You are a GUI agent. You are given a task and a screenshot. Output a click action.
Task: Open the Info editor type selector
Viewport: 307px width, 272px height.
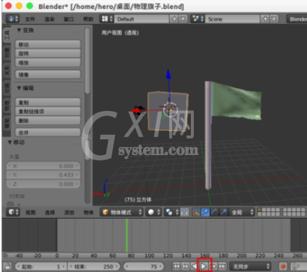[13, 19]
